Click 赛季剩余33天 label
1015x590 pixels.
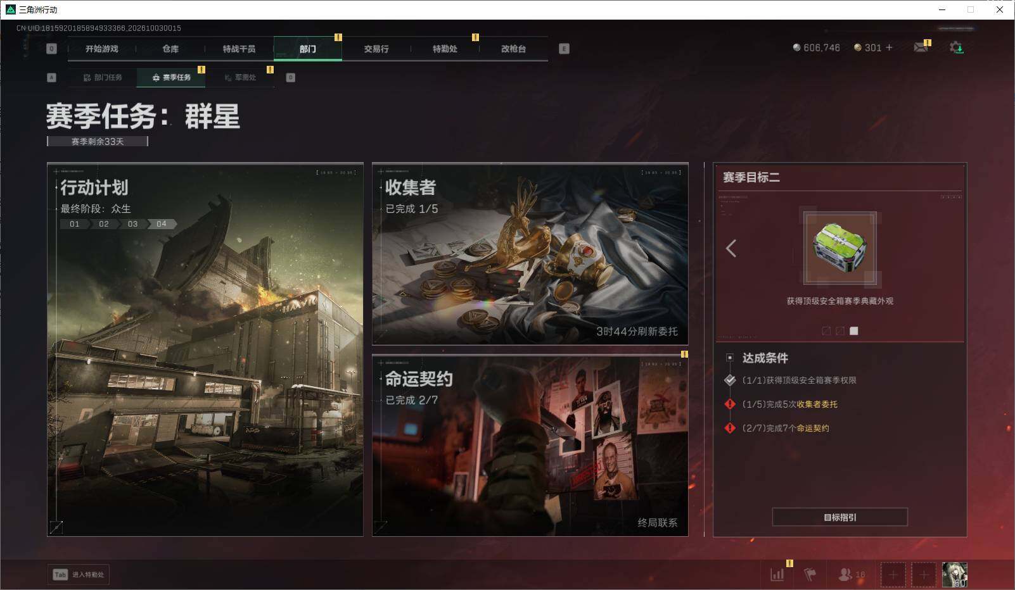98,141
